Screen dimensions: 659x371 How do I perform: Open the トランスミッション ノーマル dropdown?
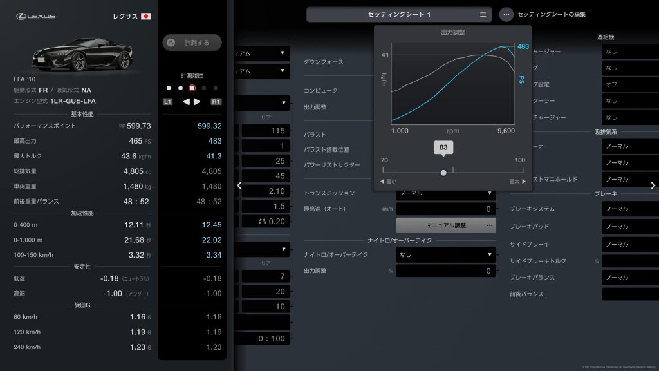(446, 193)
